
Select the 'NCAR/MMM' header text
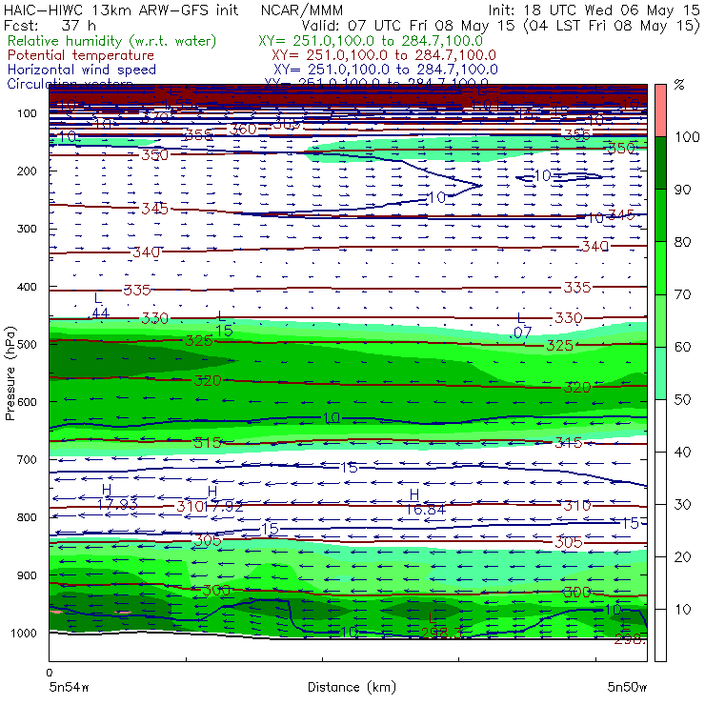[302, 10]
